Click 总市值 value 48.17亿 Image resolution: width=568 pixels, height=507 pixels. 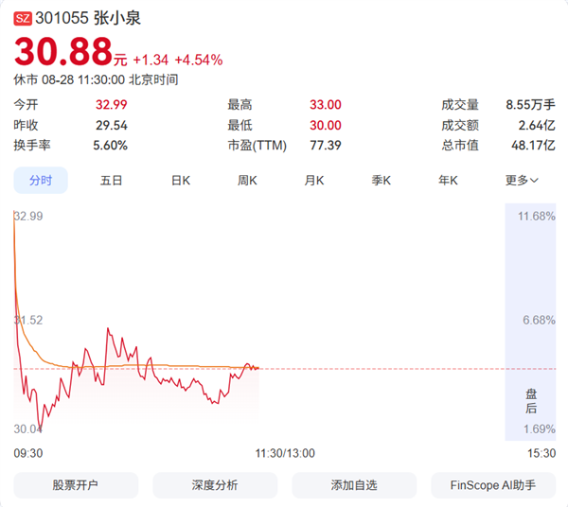point(533,146)
